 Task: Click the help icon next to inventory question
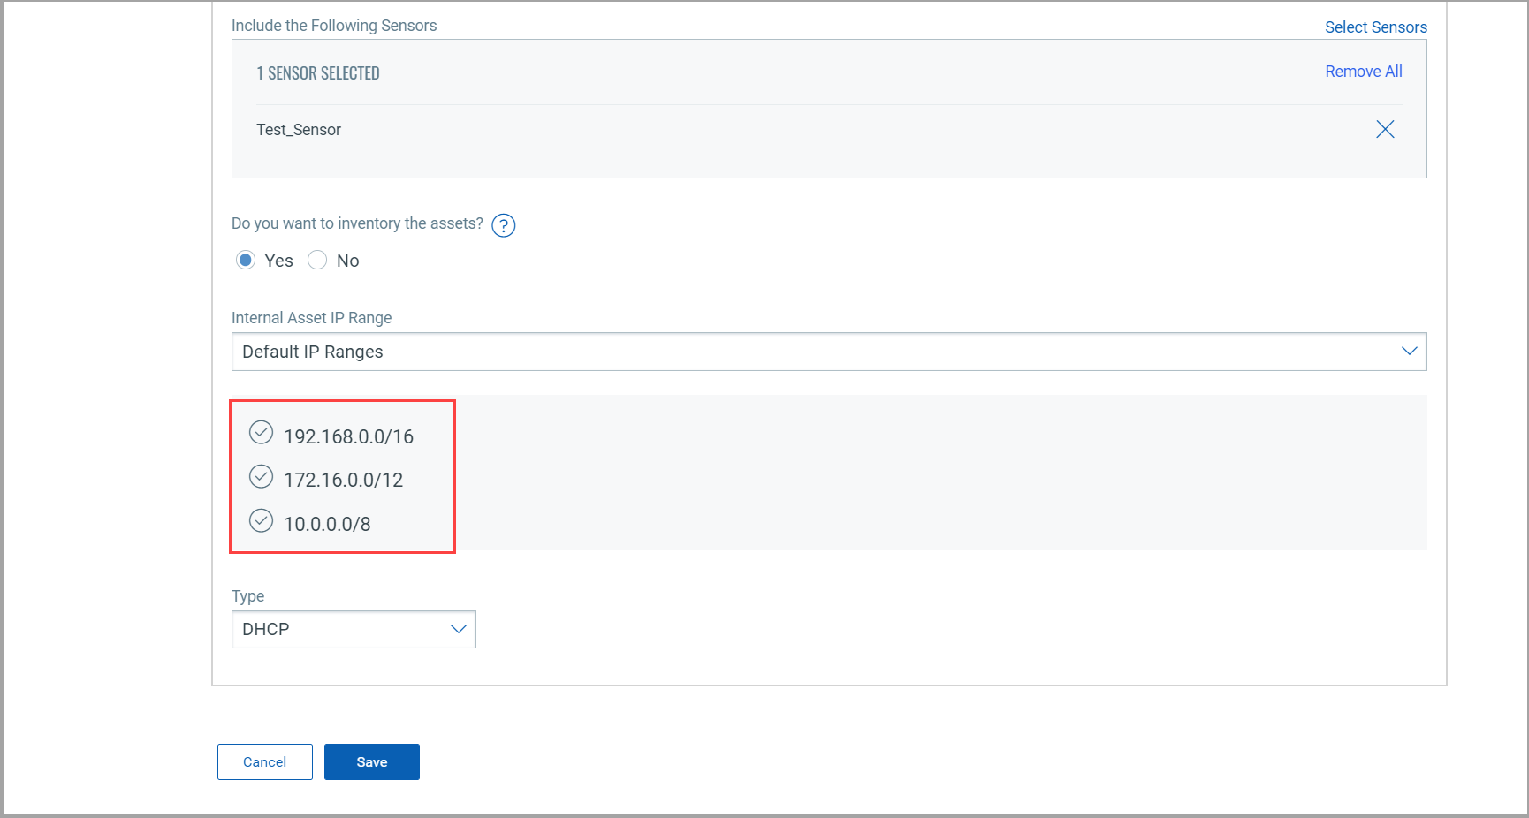click(x=503, y=225)
